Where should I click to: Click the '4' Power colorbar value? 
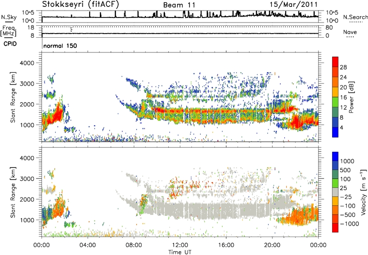341,127
